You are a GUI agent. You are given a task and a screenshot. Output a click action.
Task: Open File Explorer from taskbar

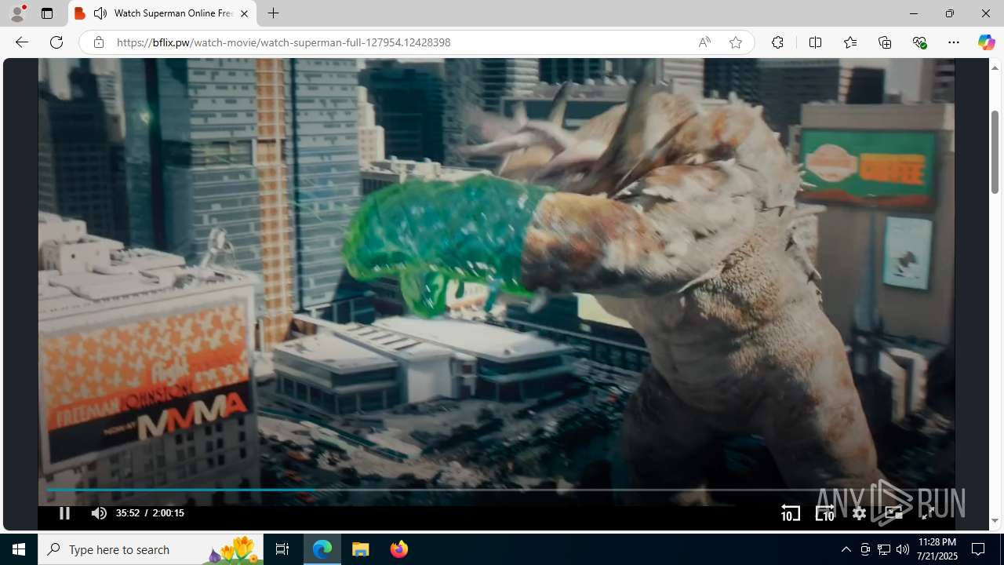tap(360, 549)
